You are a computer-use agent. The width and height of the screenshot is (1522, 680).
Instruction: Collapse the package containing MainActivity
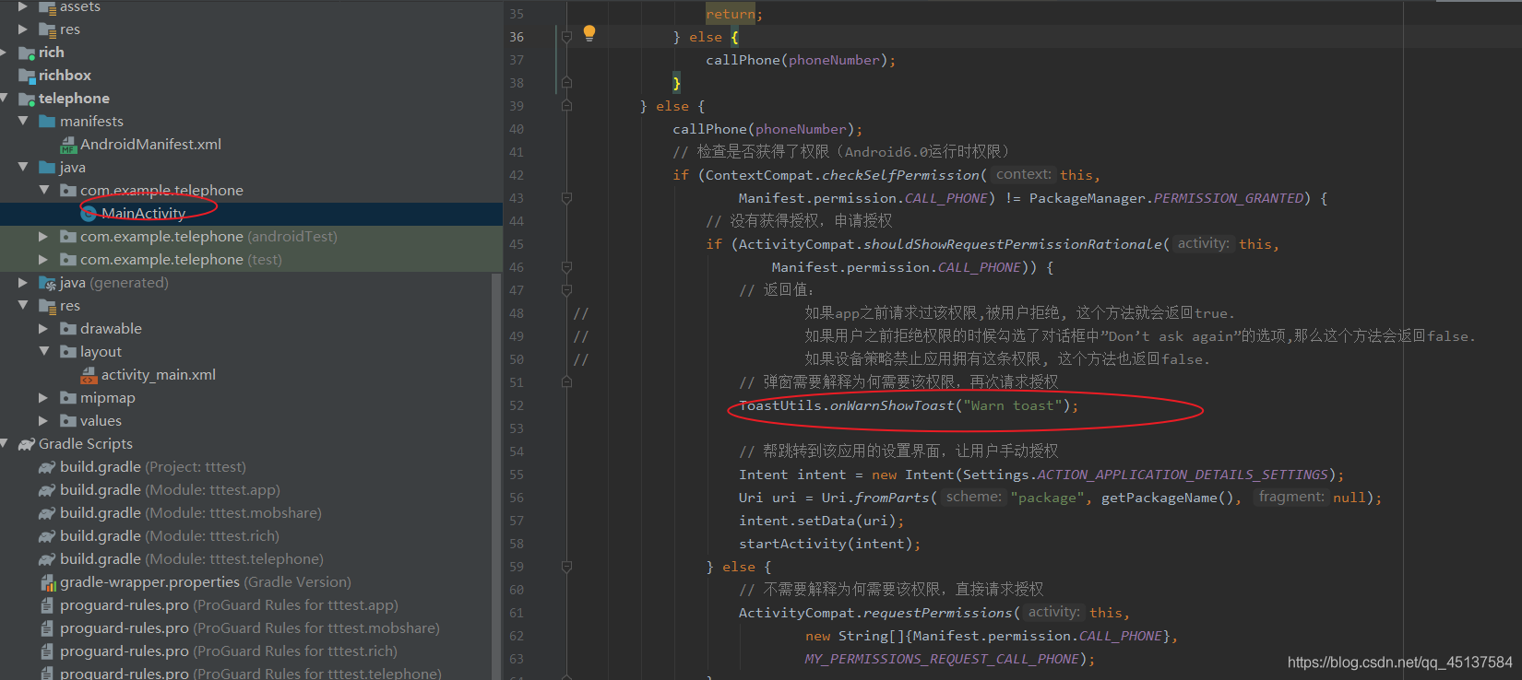43,191
